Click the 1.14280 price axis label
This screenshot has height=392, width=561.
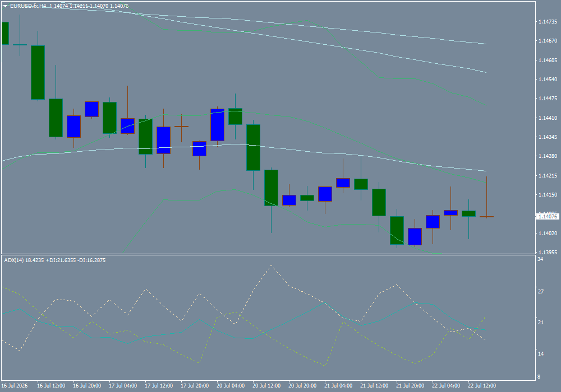(x=548, y=156)
